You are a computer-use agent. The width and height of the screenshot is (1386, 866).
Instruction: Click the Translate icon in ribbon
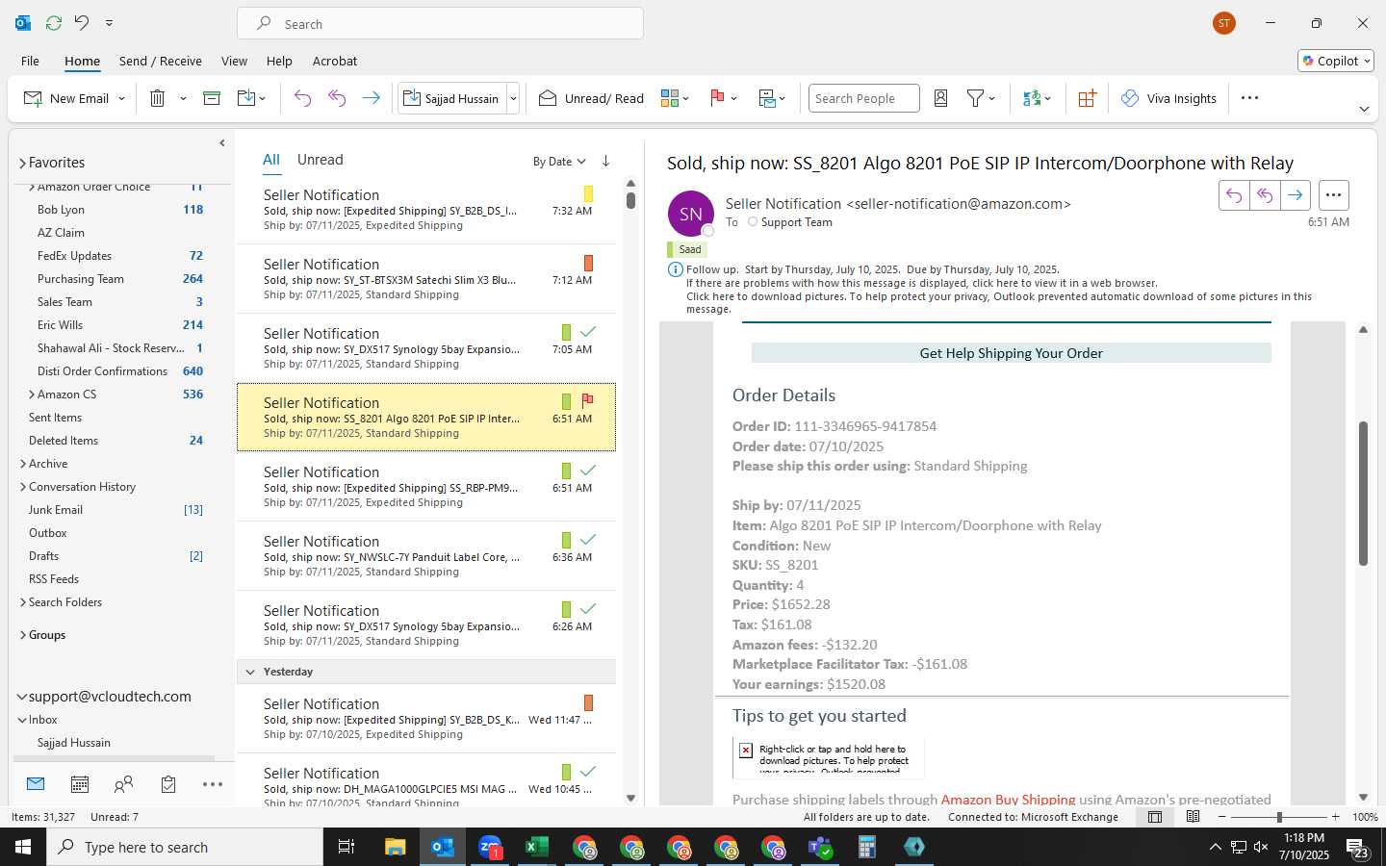pyautogui.click(x=1032, y=98)
